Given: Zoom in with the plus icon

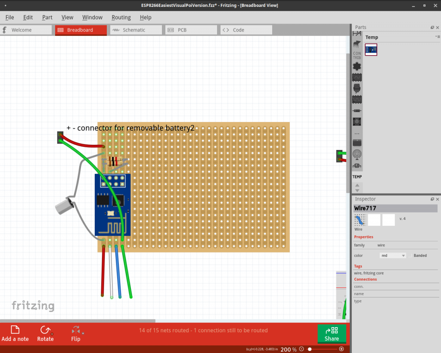Looking at the screenshot, I should pyautogui.click(x=342, y=349).
